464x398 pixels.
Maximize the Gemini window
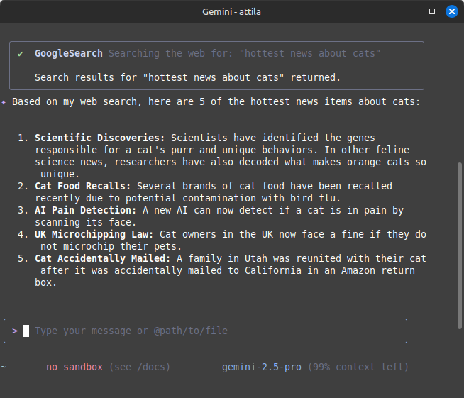point(432,11)
